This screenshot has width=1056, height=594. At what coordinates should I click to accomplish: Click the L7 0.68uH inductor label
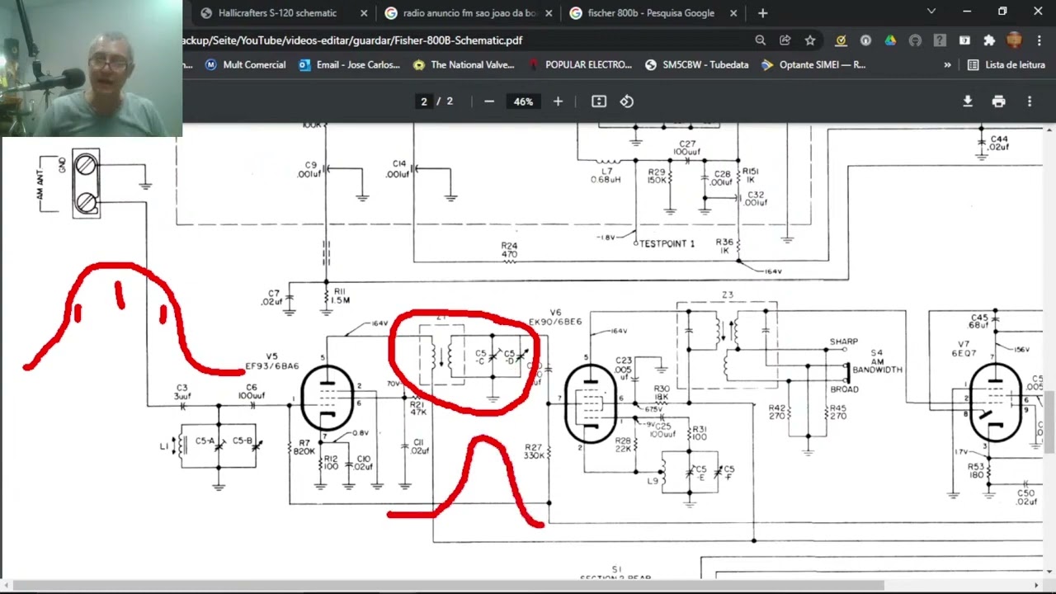606,176
